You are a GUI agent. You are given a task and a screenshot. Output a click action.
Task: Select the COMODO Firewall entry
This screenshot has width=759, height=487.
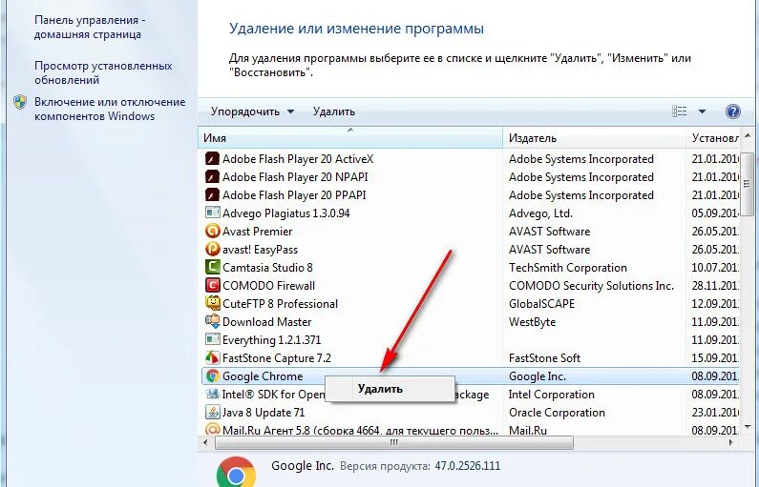click(469, 286)
